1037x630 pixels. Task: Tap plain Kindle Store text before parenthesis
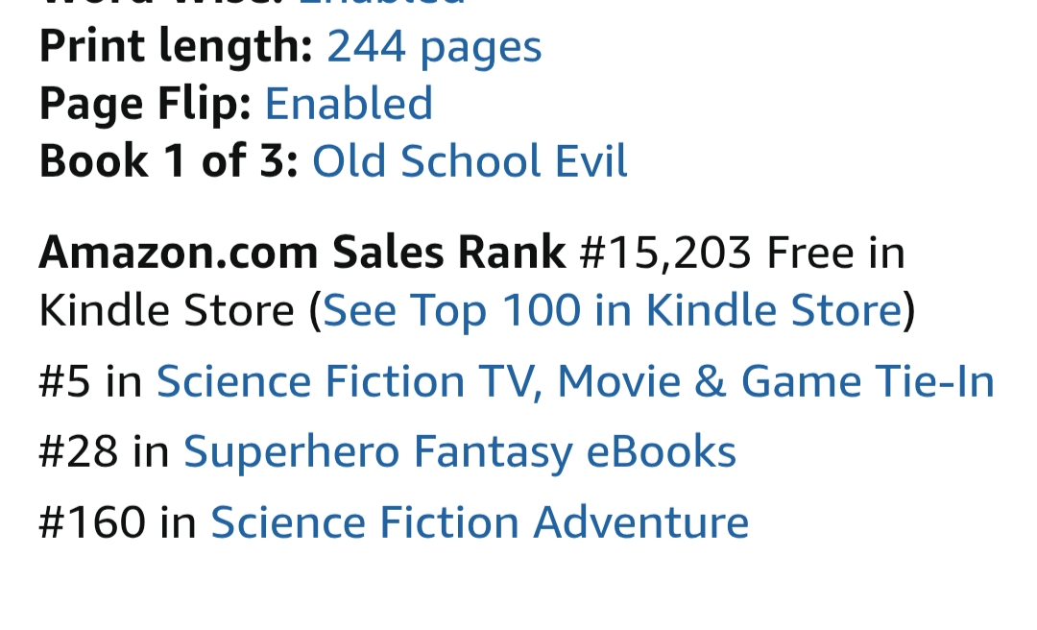(x=166, y=310)
